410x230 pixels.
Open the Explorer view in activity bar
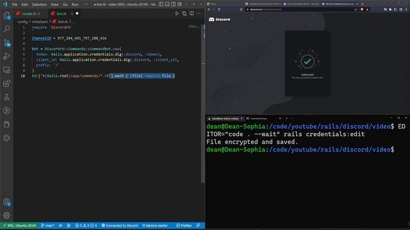pos(6,15)
